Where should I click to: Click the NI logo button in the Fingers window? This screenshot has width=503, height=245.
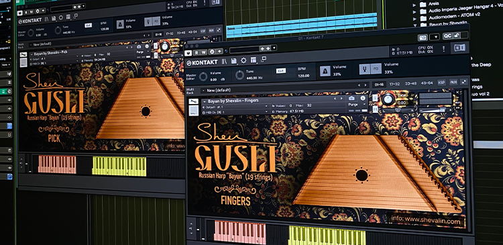click(x=459, y=48)
